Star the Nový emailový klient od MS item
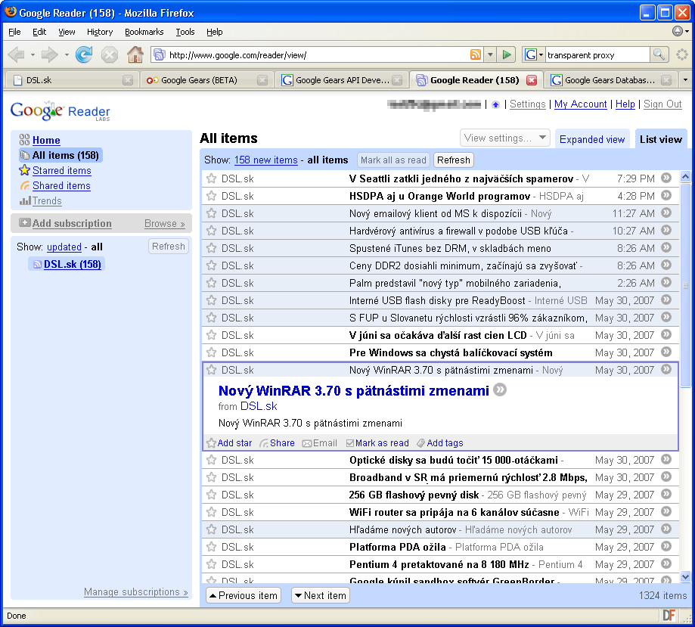Screen dimensions: 695x627 tap(212, 213)
